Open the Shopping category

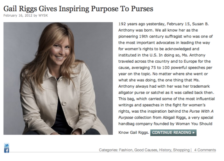point(181,150)
